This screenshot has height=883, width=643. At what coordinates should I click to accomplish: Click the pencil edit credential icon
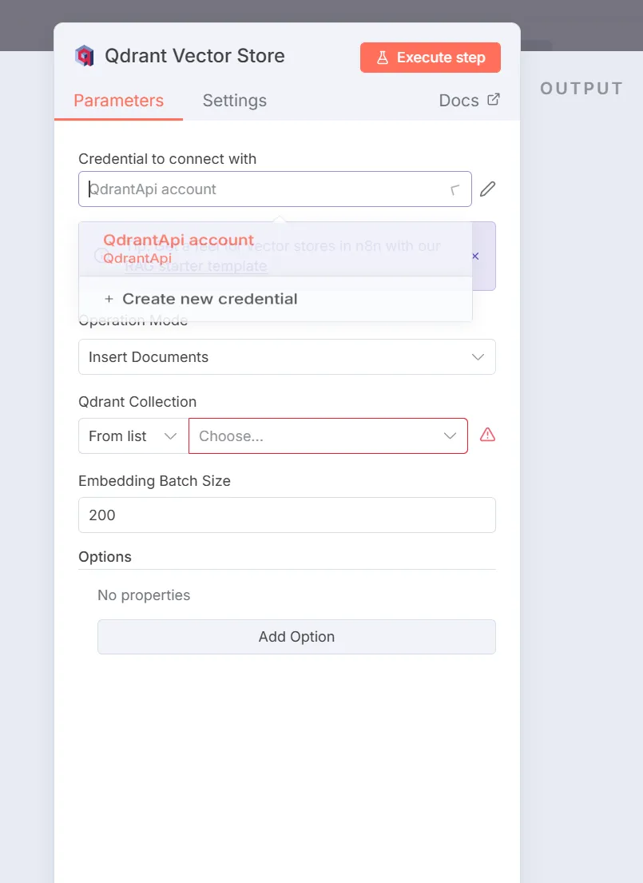[x=487, y=189]
